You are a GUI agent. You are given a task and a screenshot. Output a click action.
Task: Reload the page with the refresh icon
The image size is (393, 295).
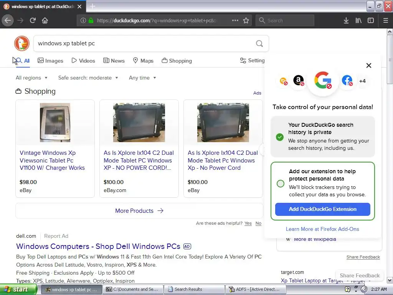click(33, 20)
